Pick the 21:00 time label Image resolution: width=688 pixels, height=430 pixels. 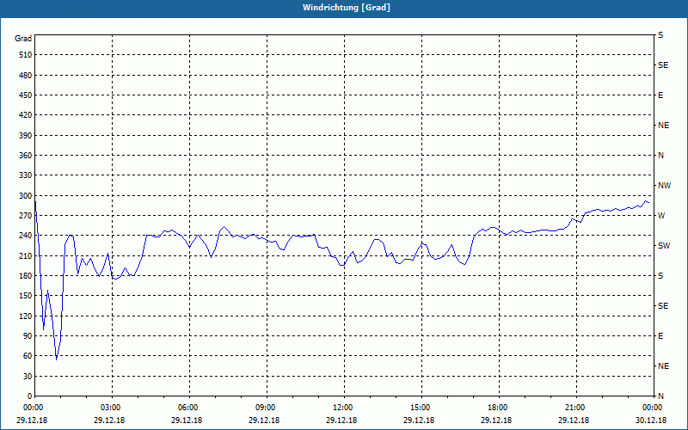575,408
